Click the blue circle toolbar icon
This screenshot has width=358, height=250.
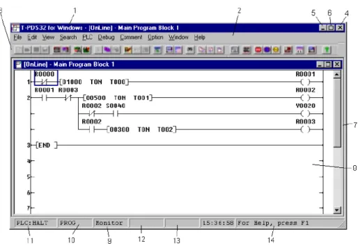click(267, 49)
